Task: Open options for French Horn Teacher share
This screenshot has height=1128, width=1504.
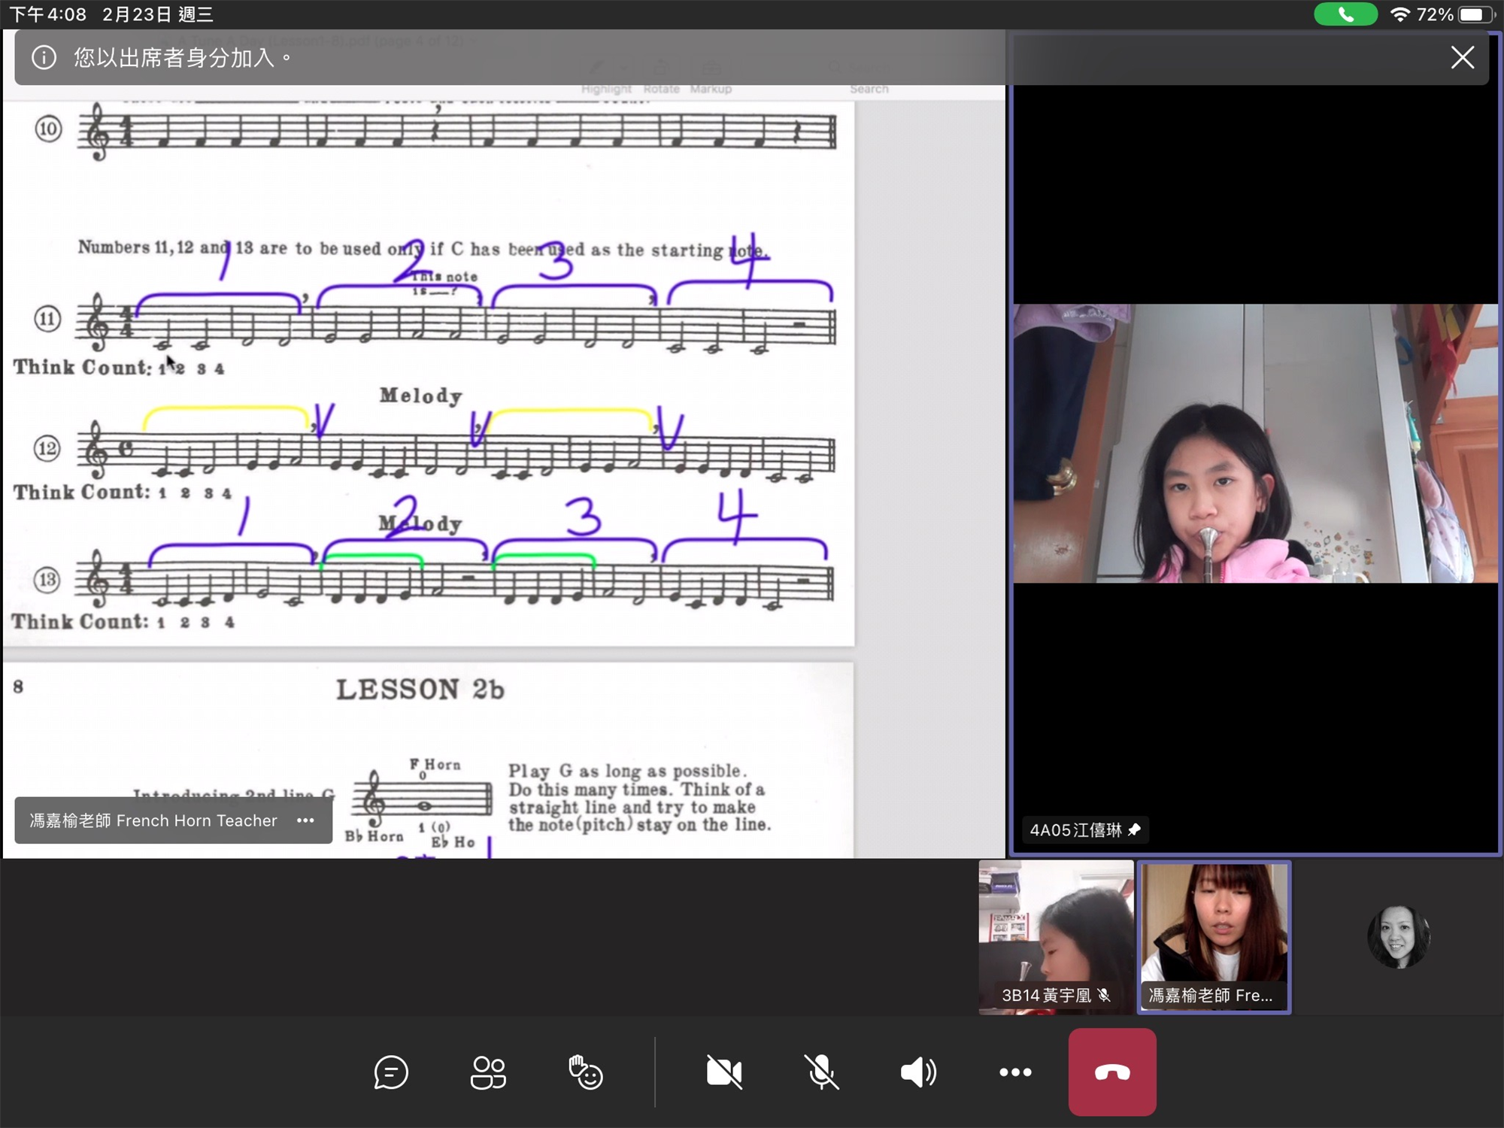Action: click(305, 820)
